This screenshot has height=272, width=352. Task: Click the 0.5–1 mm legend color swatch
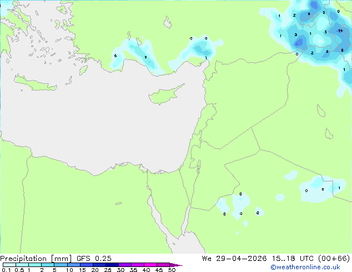[22, 265]
